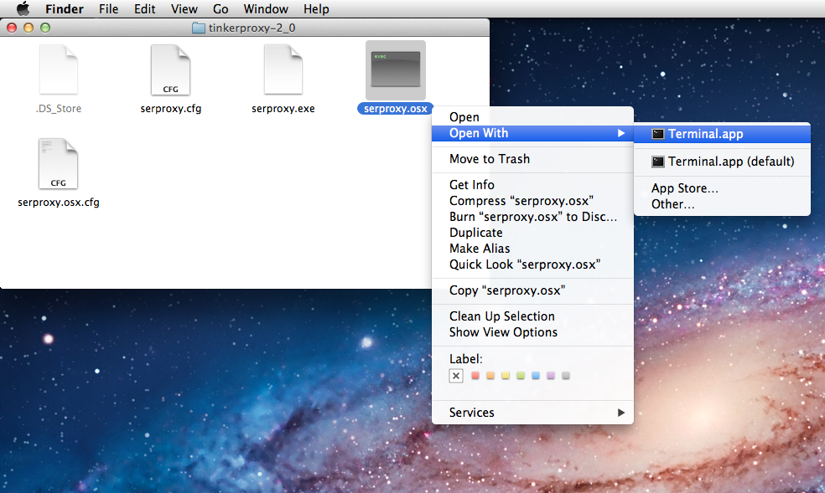The height and width of the screenshot is (493, 825).
Task: Choose Get Info for serproxy.osx
Action: [x=532, y=185]
